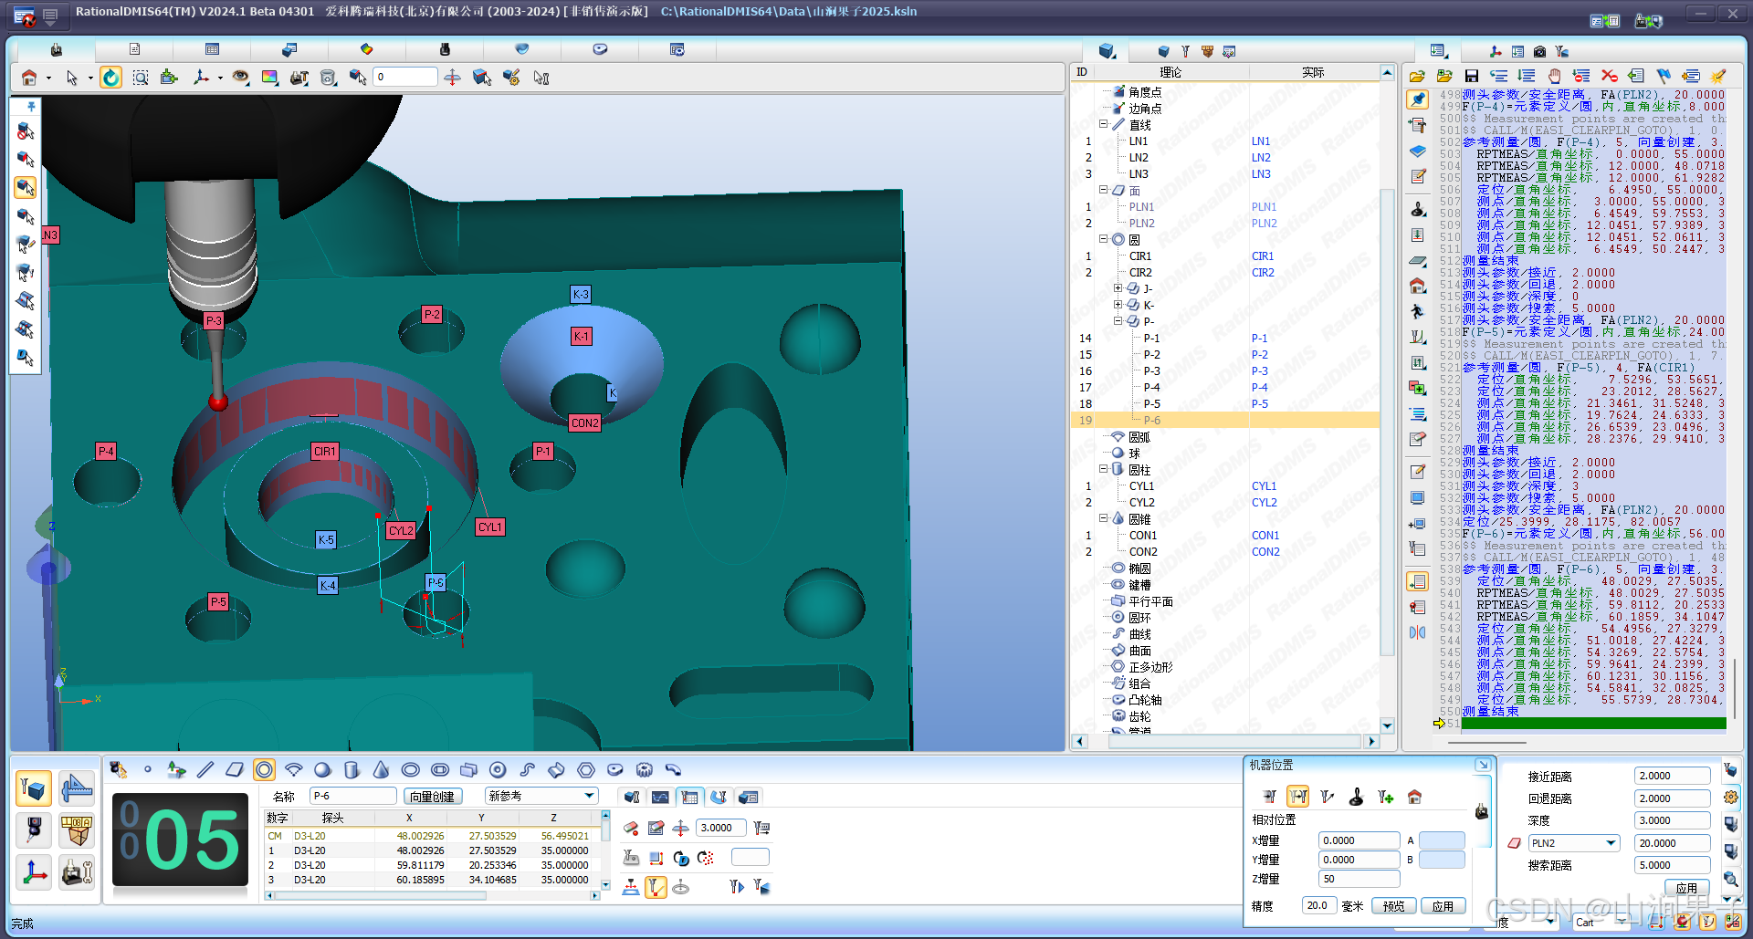Select the zoom window tool

(x=141, y=78)
